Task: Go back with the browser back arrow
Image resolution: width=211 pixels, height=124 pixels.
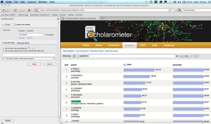Action: click(4, 10)
